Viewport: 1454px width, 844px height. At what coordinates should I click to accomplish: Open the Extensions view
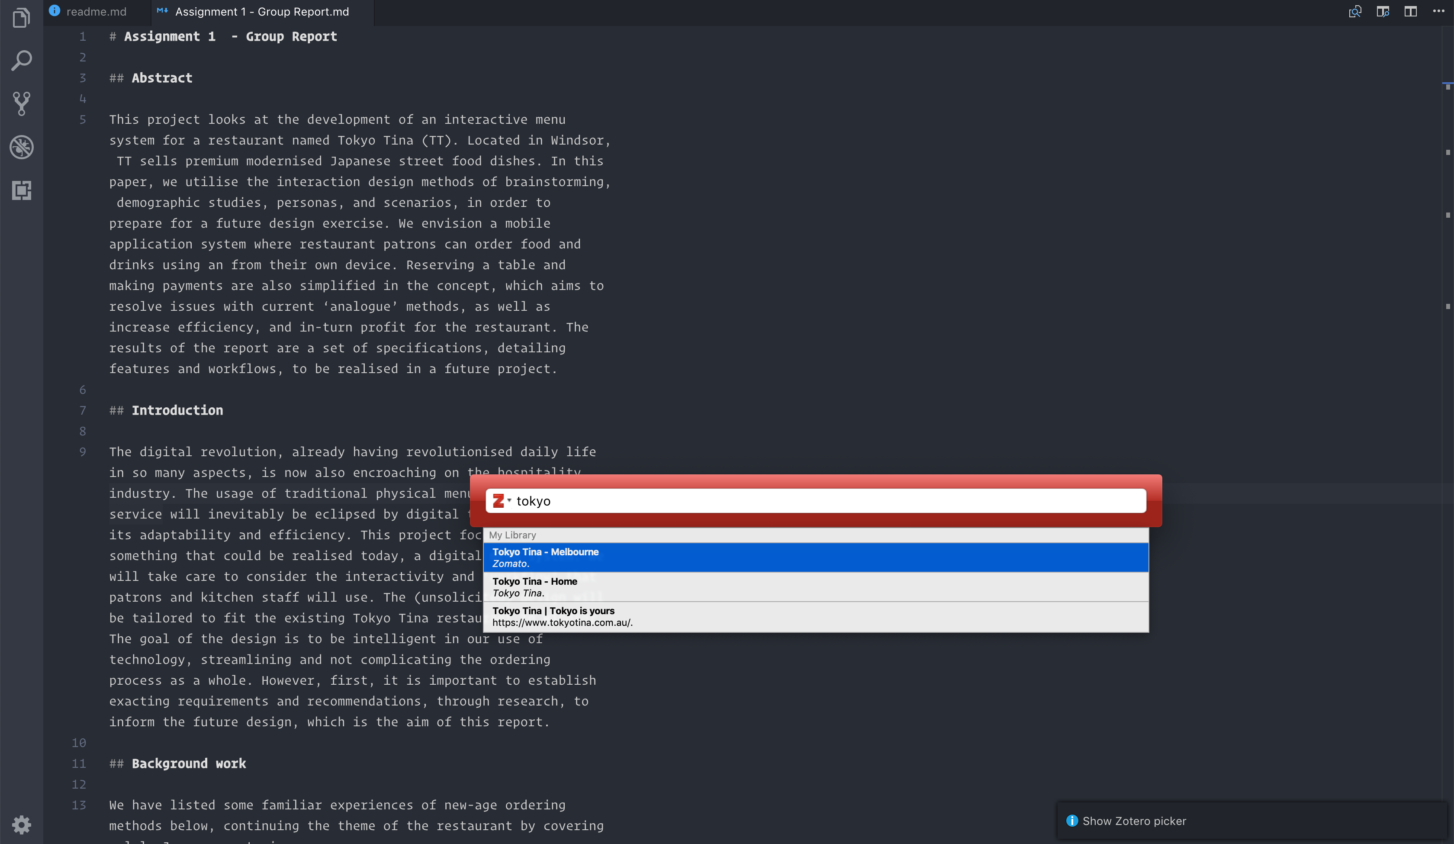point(21,190)
